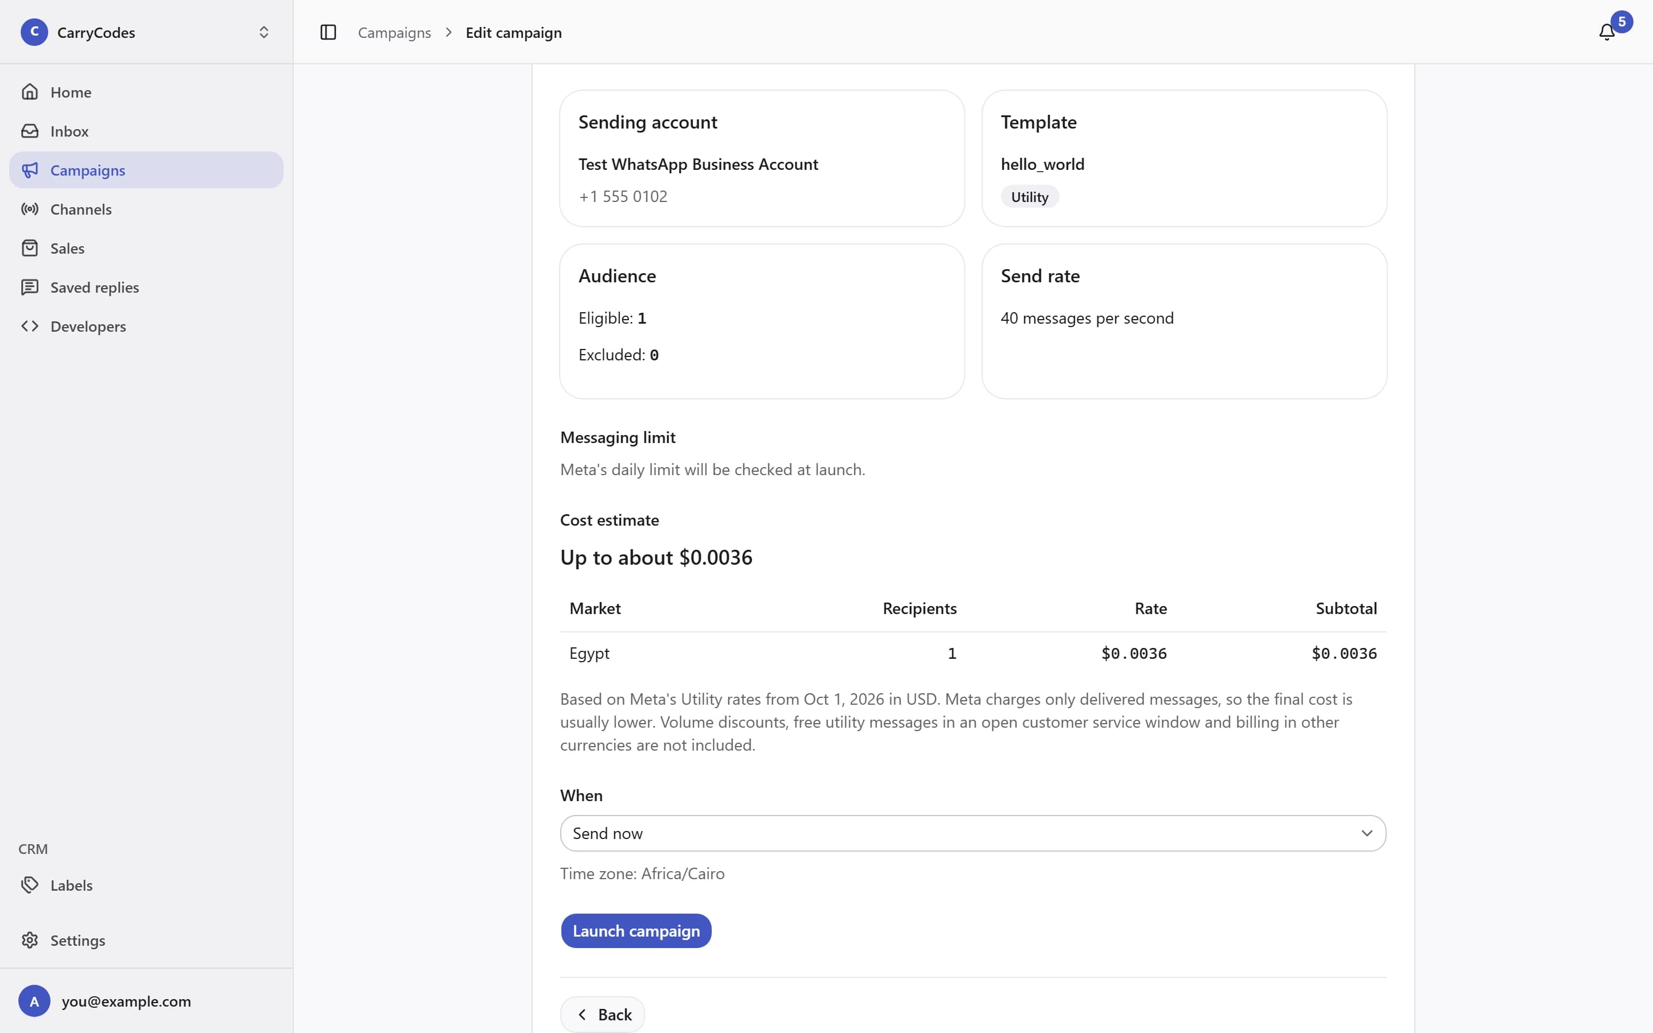Click the CarryCodes workspace avatar

34,32
